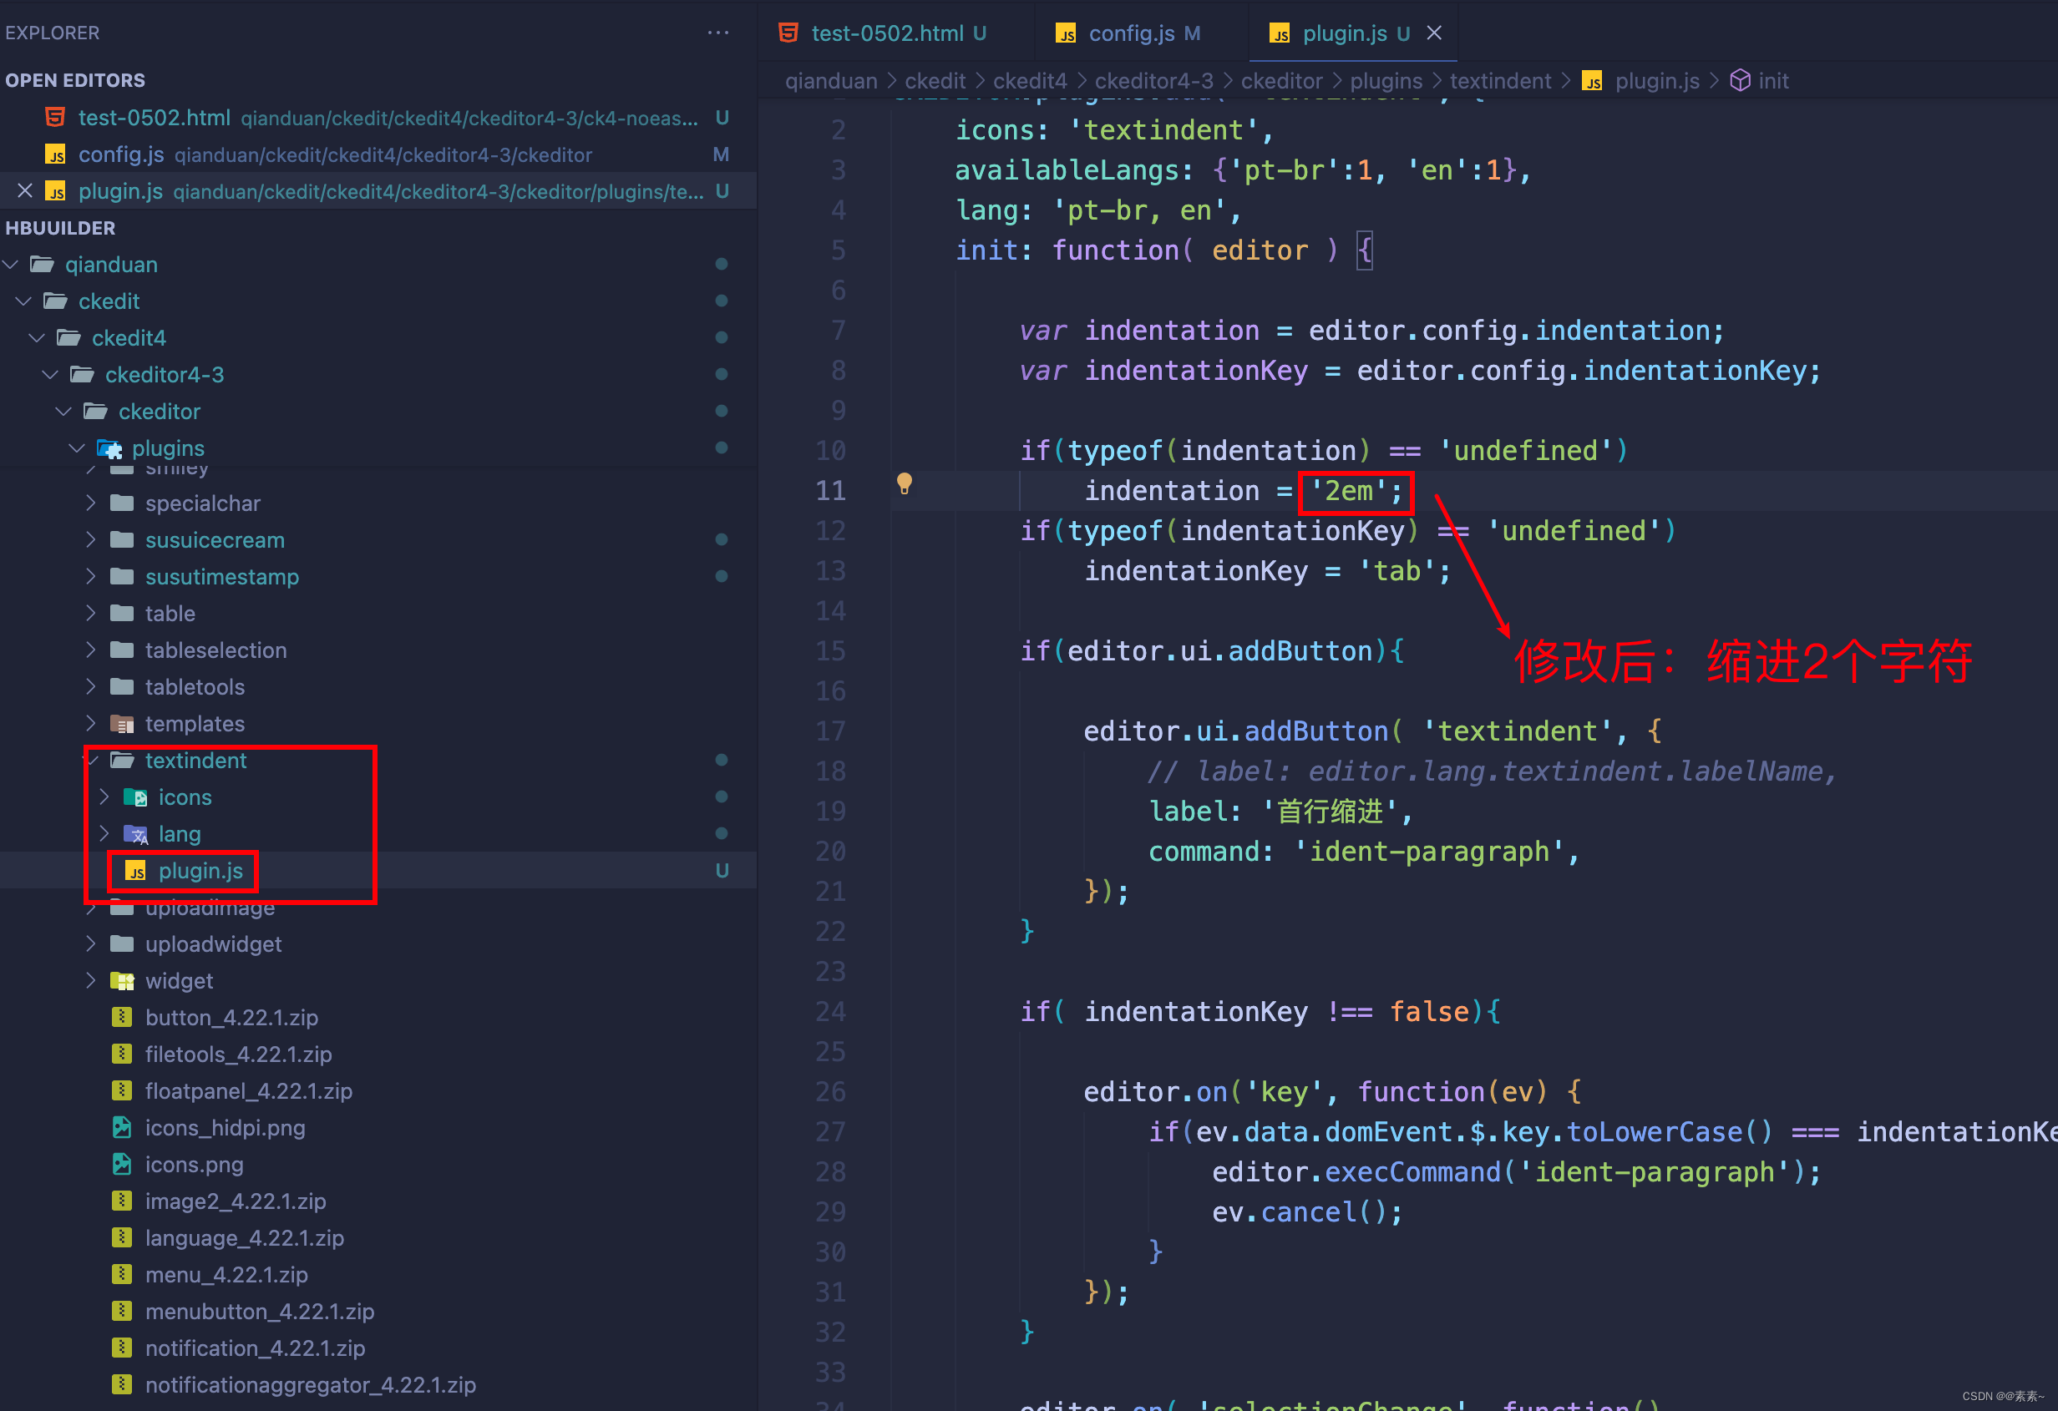Click textindent in the breadcrumb path

pos(1499,80)
